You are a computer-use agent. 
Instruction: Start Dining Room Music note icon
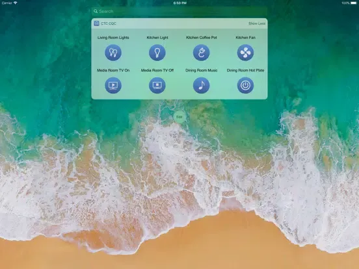point(201,85)
